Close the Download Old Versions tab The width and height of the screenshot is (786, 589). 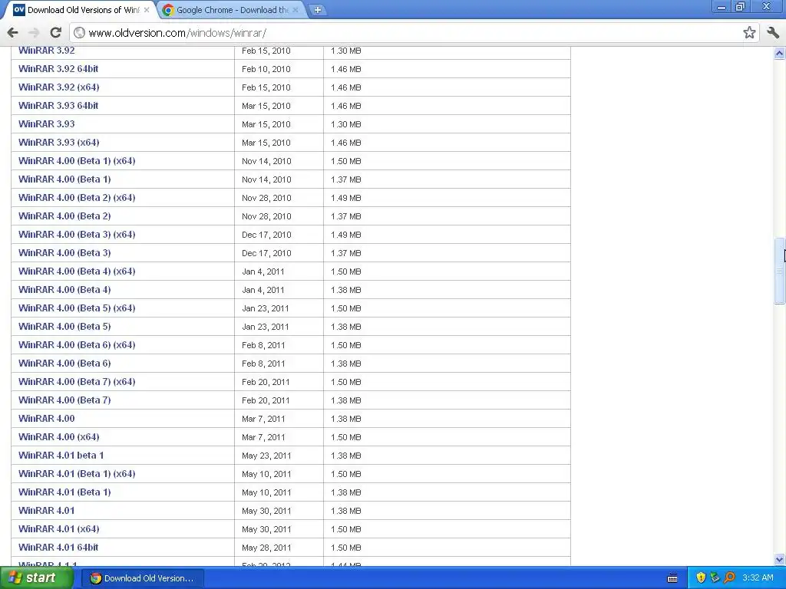(147, 9)
